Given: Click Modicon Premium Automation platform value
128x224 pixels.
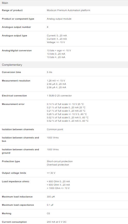Looking at the screenshot, I should (68, 10).
